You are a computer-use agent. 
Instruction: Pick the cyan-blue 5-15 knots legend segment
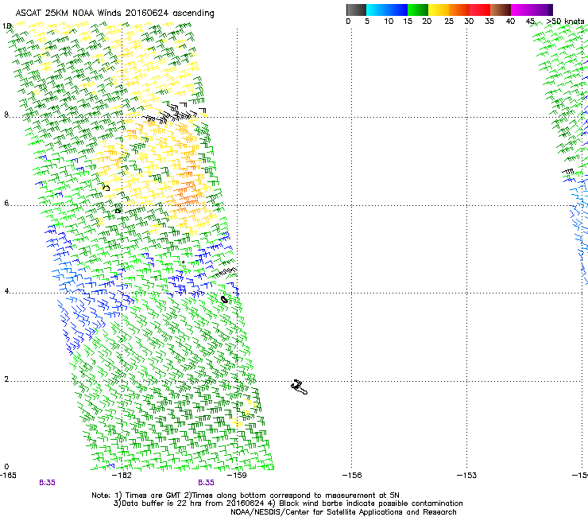pos(387,10)
